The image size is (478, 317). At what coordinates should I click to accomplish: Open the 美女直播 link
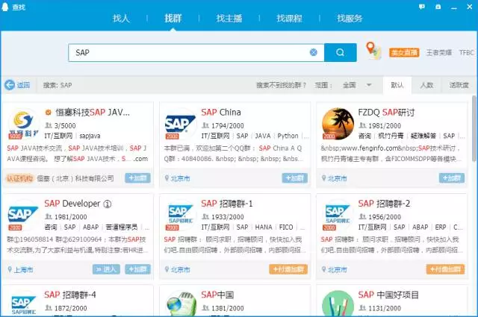(404, 53)
